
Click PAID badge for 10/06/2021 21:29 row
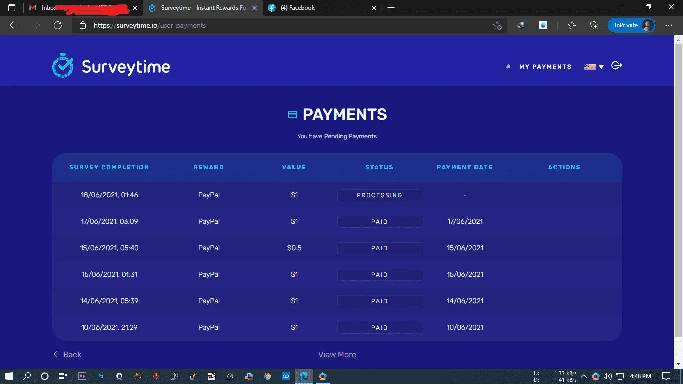(x=380, y=328)
